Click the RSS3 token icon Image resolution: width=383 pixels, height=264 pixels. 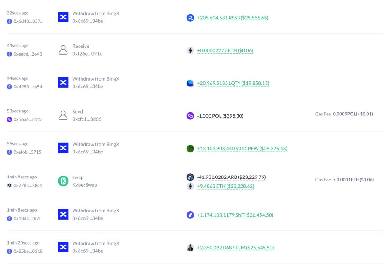[190, 18]
